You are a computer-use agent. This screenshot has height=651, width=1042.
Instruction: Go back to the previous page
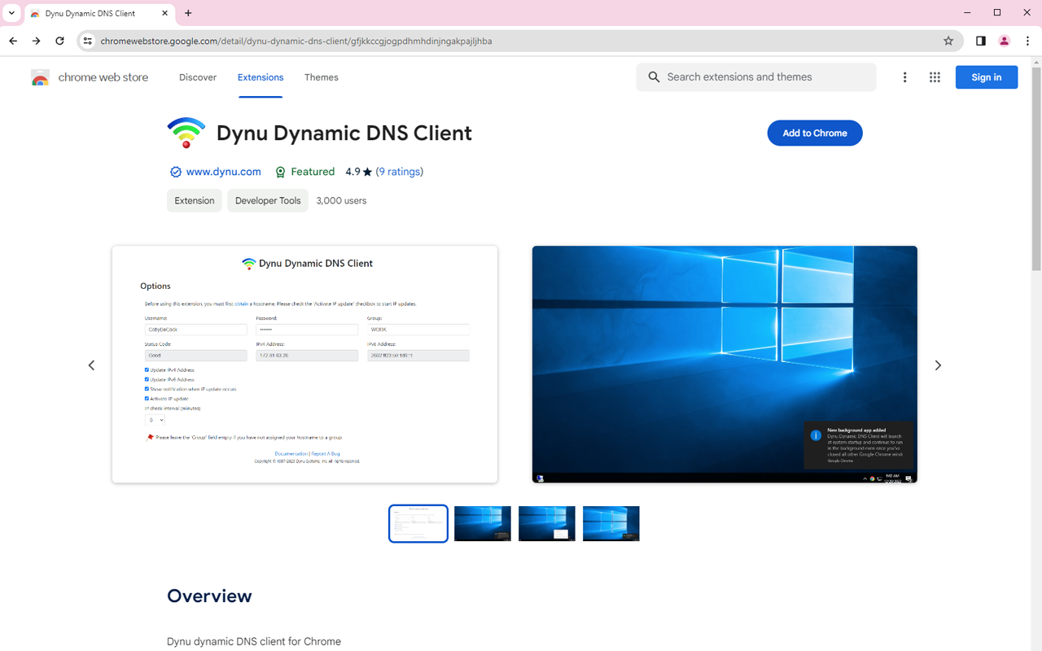tap(13, 41)
